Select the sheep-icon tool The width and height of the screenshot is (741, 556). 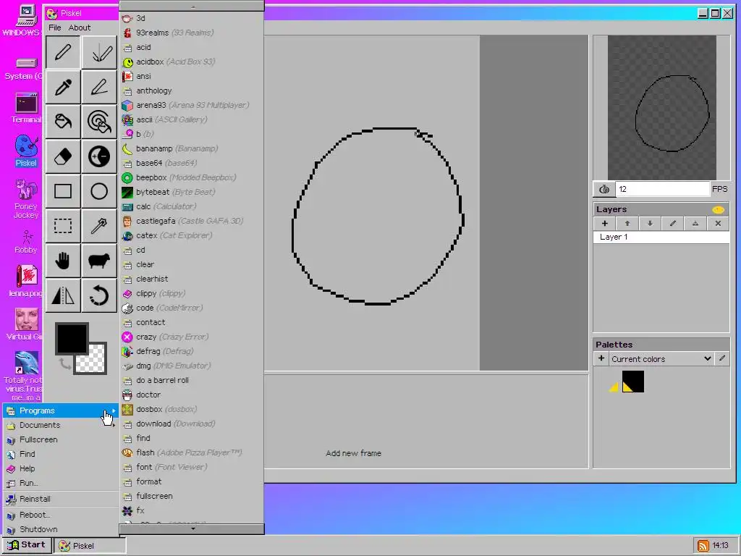[x=99, y=261]
